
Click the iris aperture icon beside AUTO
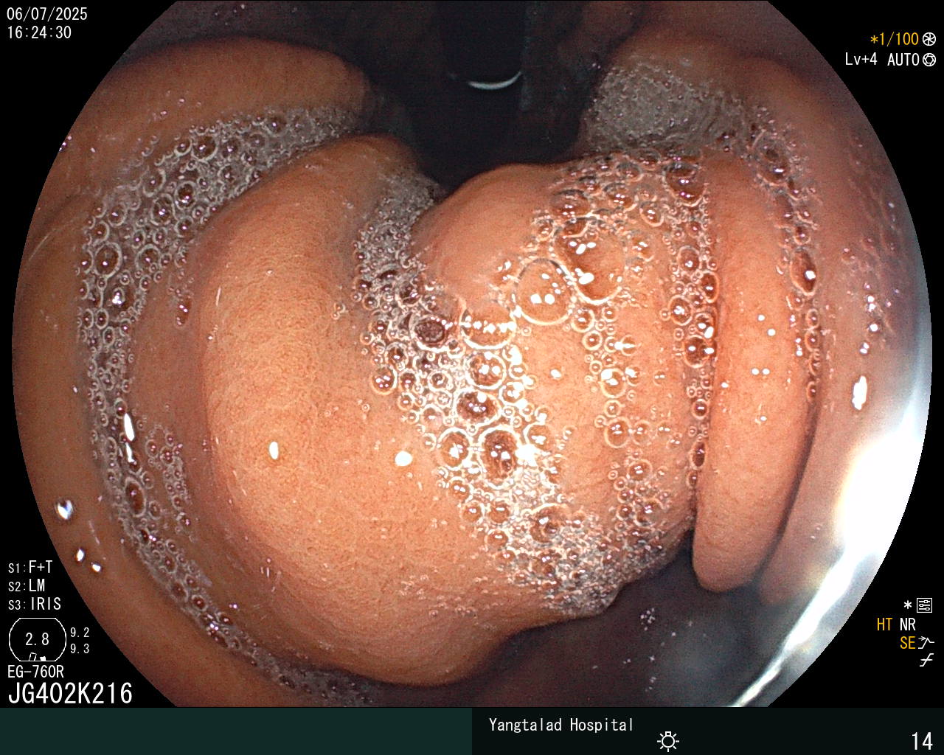pyautogui.click(x=929, y=60)
